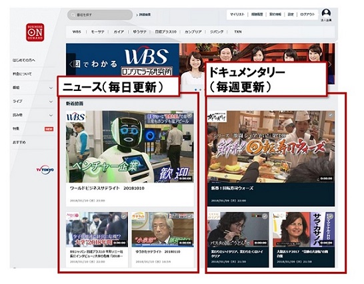This screenshot has width=364, height=284.
Task: Click WBS logo on robot video thumbnail
Action: tap(76, 116)
